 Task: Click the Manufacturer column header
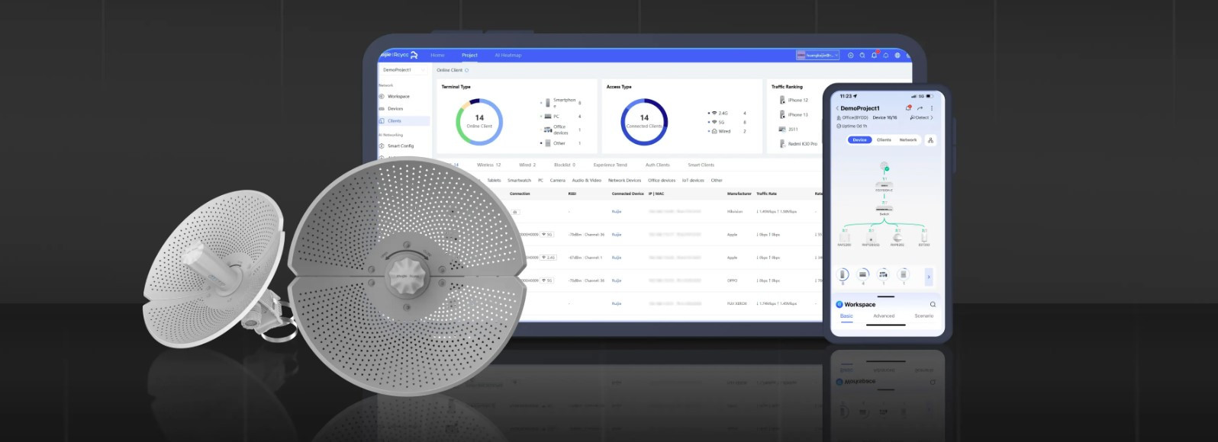(x=739, y=194)
